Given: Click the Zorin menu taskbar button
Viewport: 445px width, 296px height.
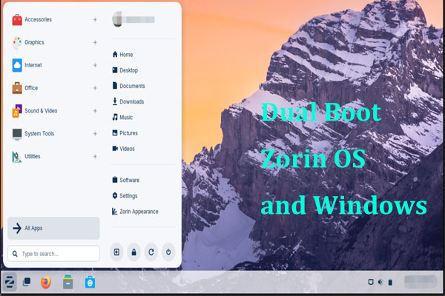Looking at the screenshot, I should point(10,282).
